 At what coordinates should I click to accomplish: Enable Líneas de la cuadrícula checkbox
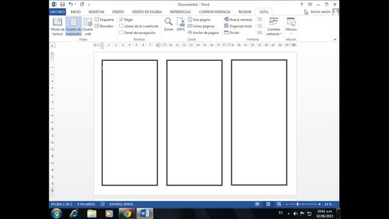click(x=121, y=26)
